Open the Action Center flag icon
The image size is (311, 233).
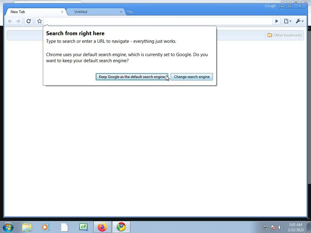[x=273, y=227]
